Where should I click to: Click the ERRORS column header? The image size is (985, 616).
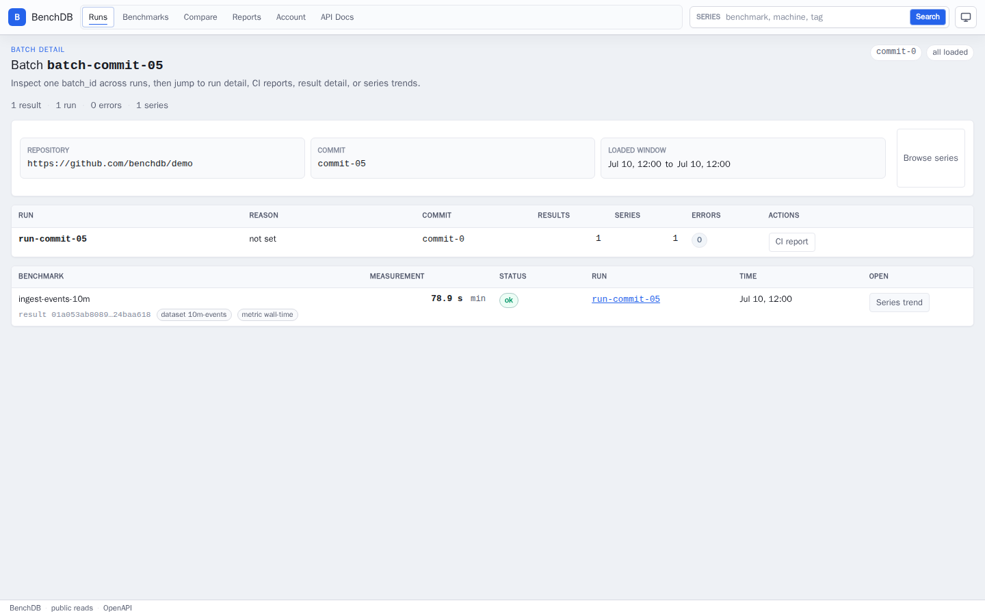point(706,216)
